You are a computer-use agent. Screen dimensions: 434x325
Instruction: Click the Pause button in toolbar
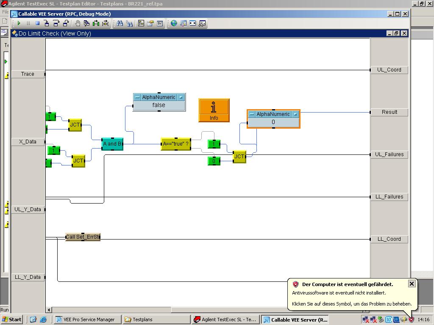click(x=28, y=23)
